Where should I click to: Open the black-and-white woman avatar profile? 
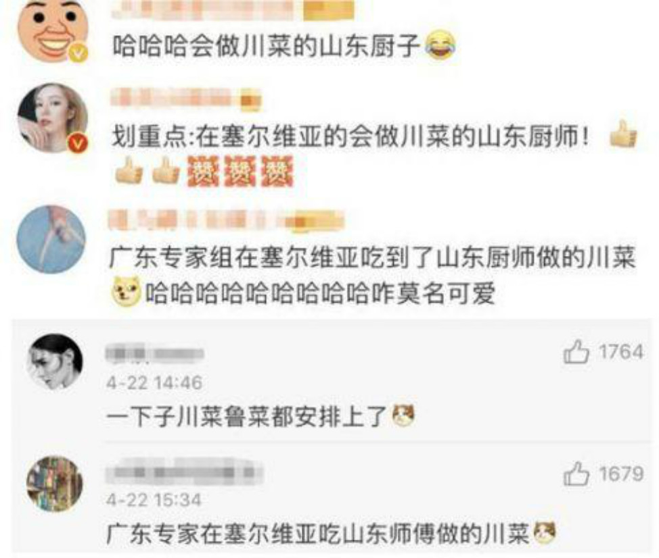pos(55,361)
